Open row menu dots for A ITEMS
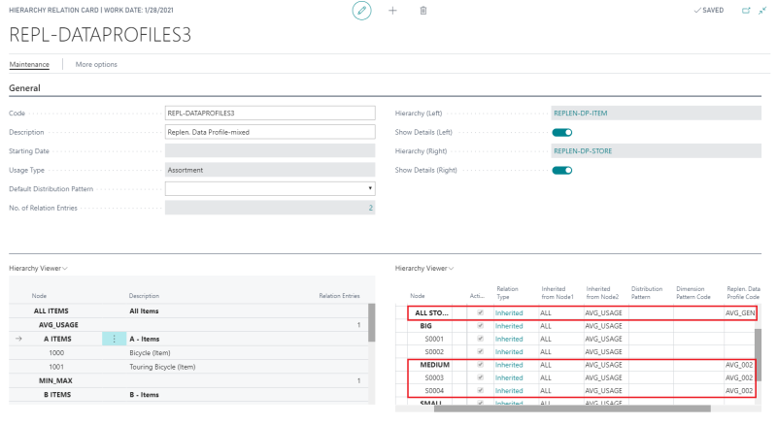 [114, 339]
